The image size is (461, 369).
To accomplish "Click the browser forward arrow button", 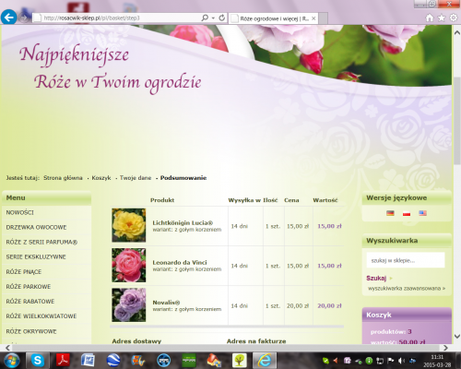I will (24, 18).
